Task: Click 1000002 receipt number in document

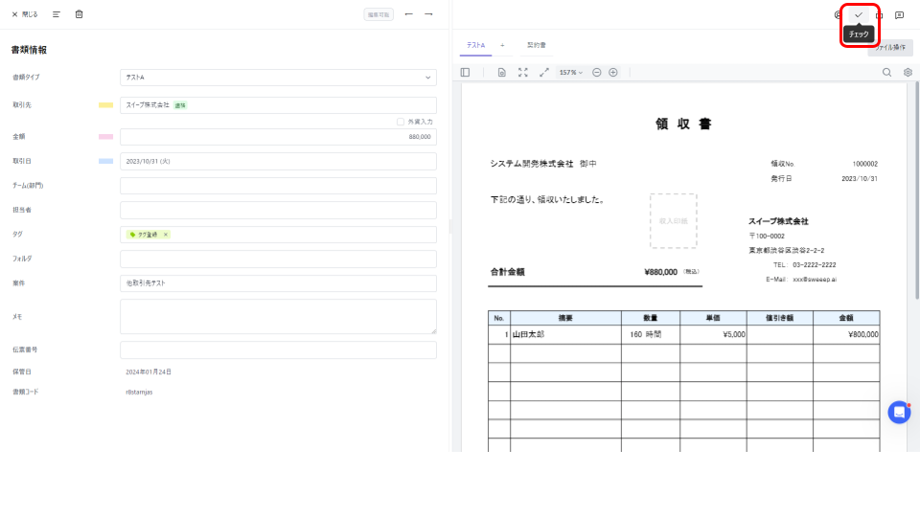Action: (x=864, y=164)
